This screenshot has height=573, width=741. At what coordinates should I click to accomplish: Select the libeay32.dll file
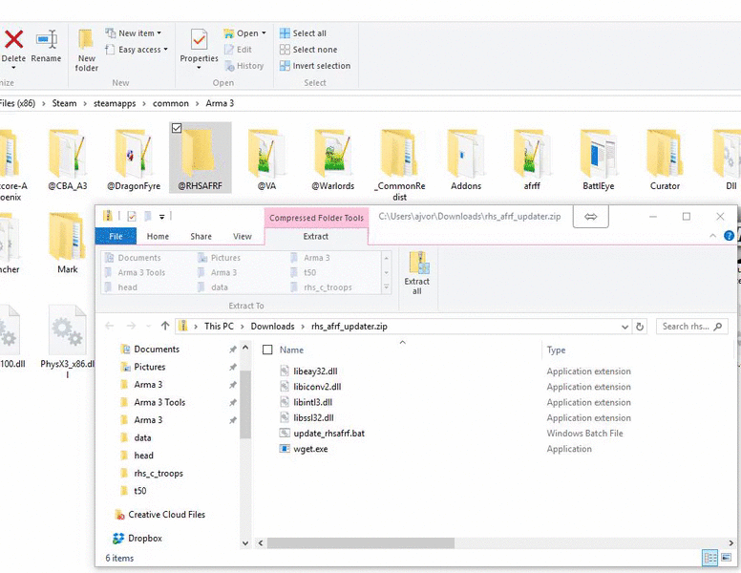[315, 371]
